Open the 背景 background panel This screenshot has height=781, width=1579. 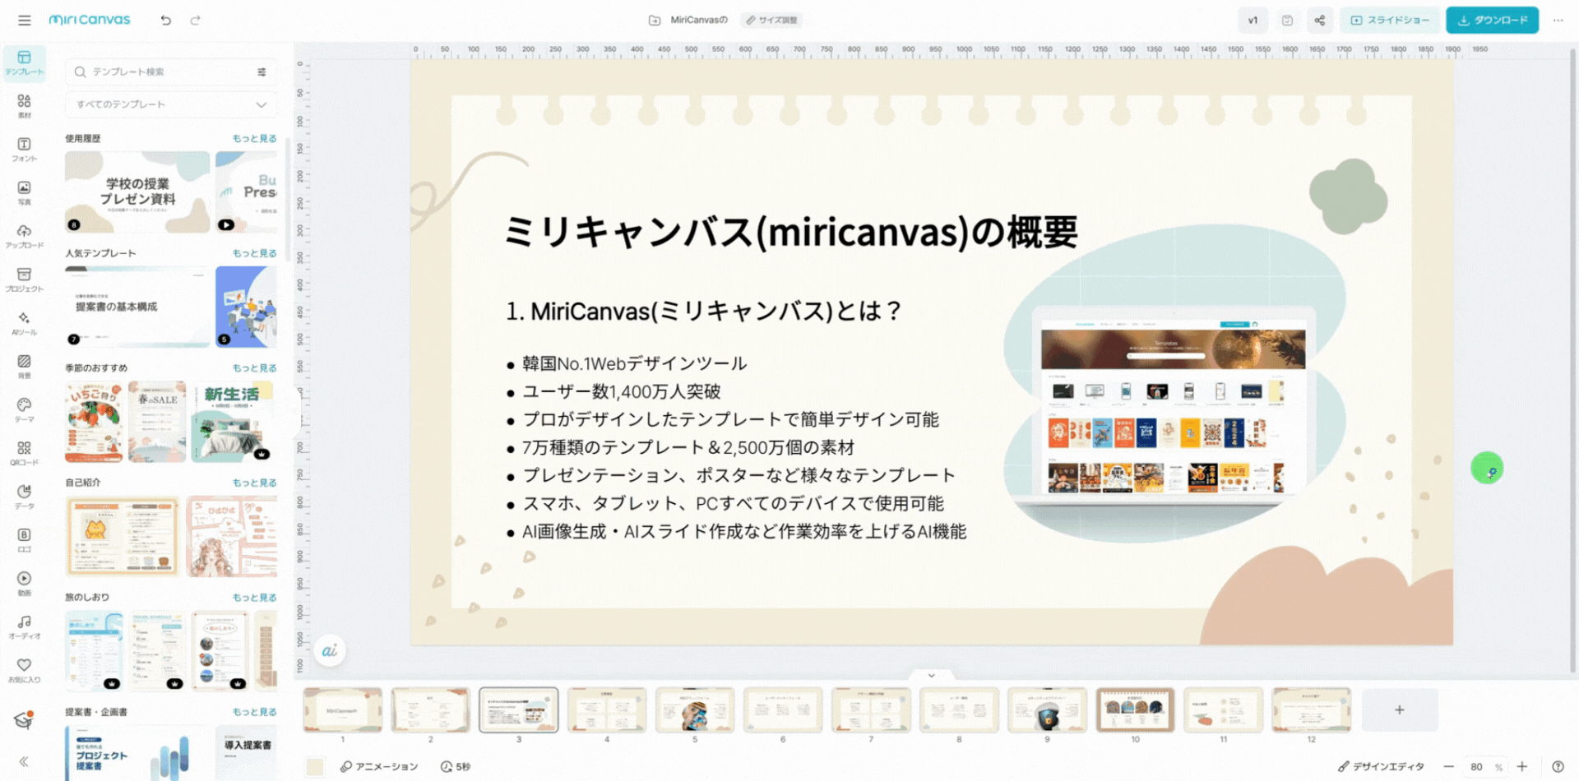pos(24,367)
